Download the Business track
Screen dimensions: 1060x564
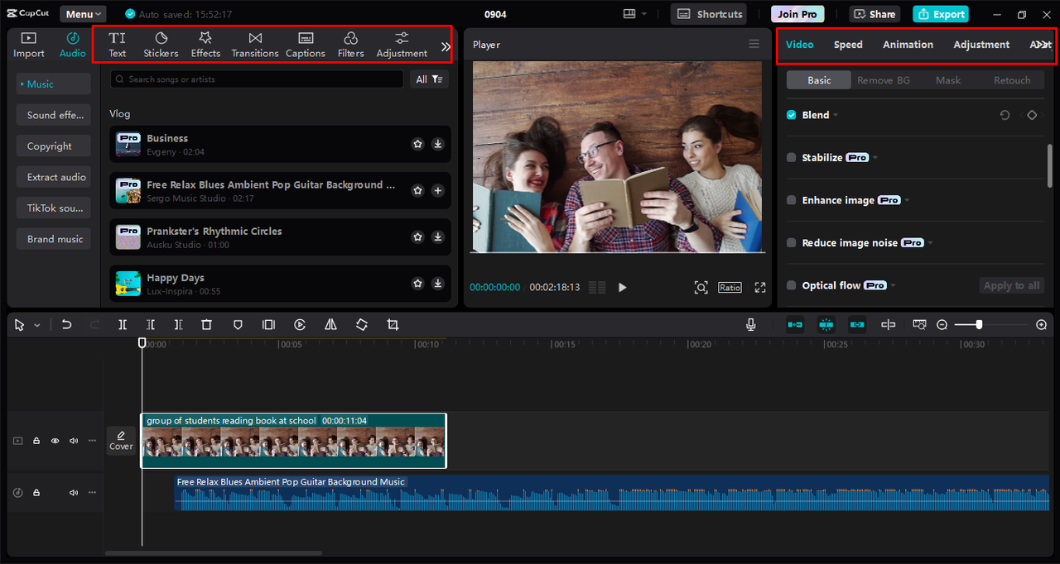(x=438, y=144)
